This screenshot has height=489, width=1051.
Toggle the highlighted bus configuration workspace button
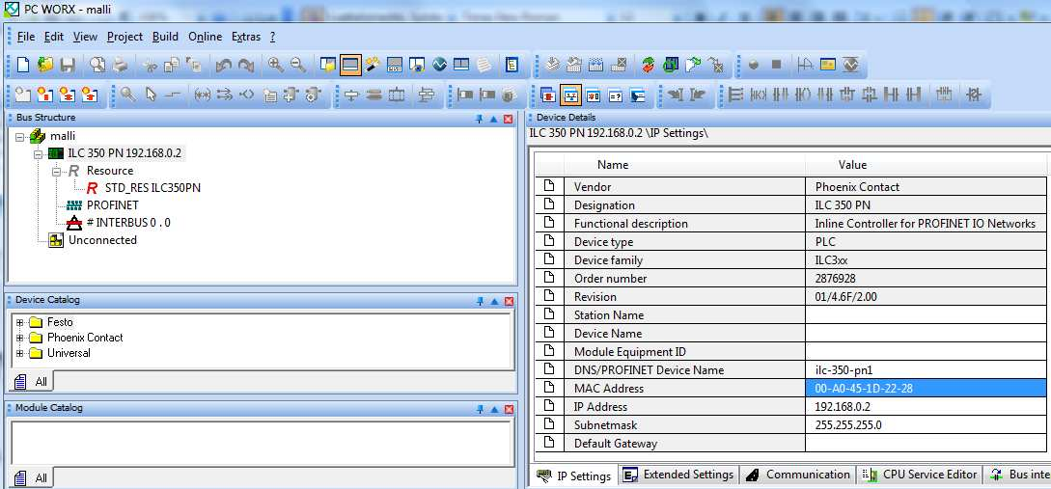click(570, 95)
